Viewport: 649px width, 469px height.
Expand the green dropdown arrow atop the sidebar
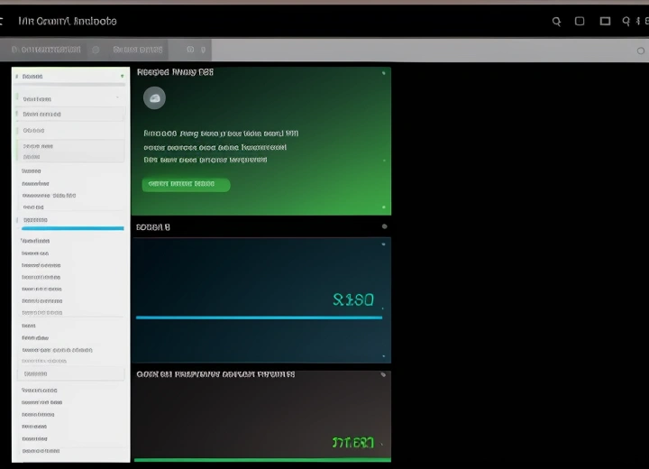(122, 77)
